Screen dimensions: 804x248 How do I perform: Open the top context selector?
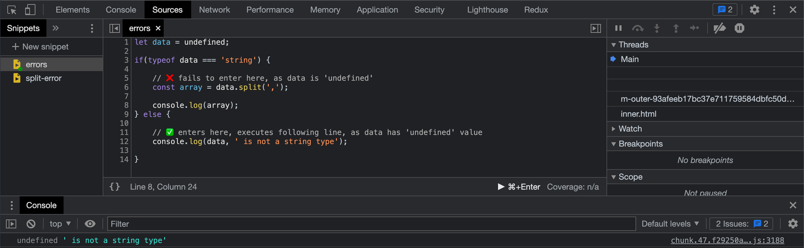coord(60,224)
